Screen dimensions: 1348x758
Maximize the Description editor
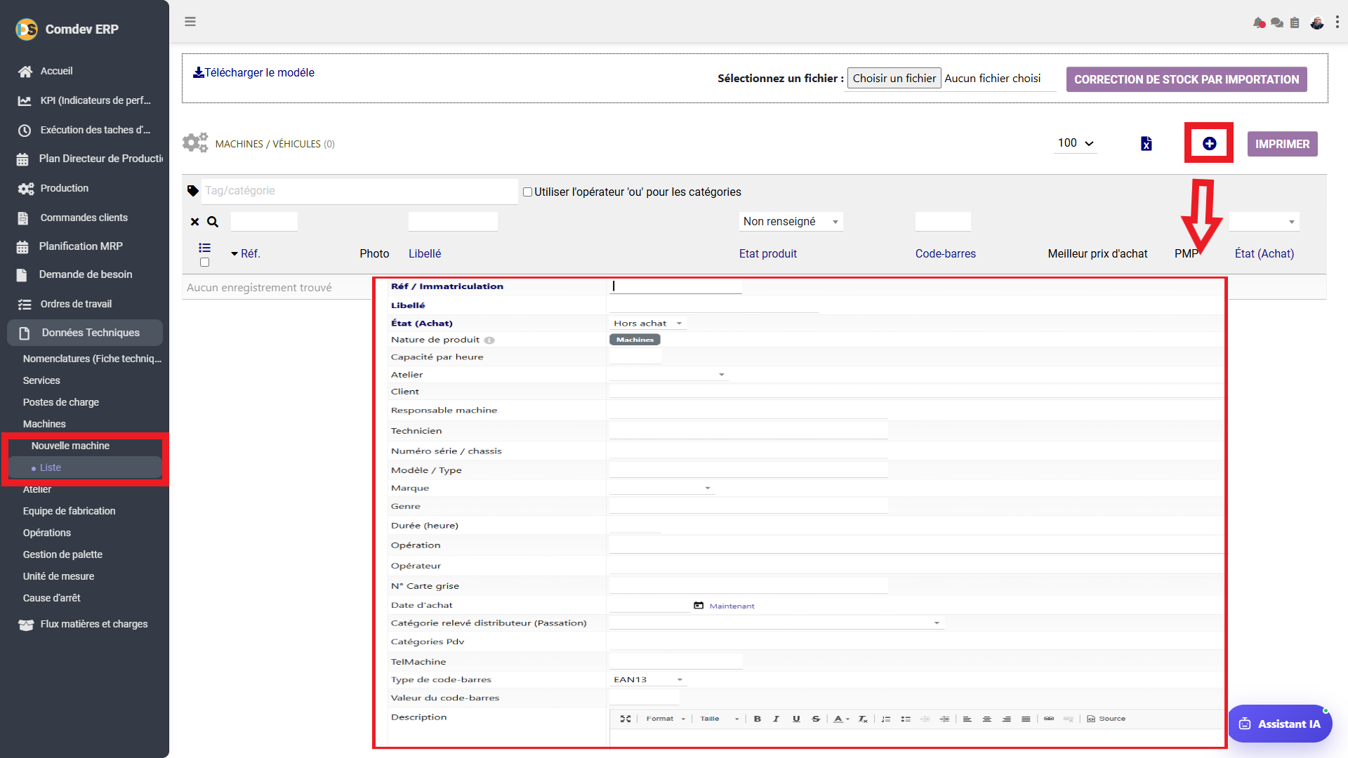626,719
